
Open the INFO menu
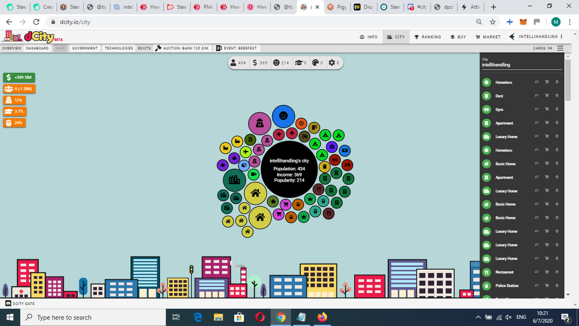click(369, 37)
